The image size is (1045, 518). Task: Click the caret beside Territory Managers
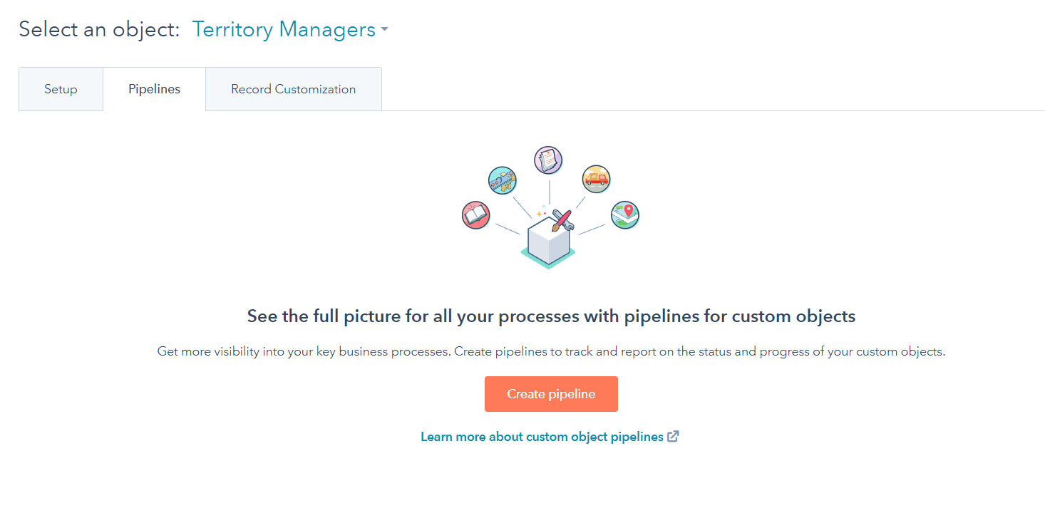point(384,29)
